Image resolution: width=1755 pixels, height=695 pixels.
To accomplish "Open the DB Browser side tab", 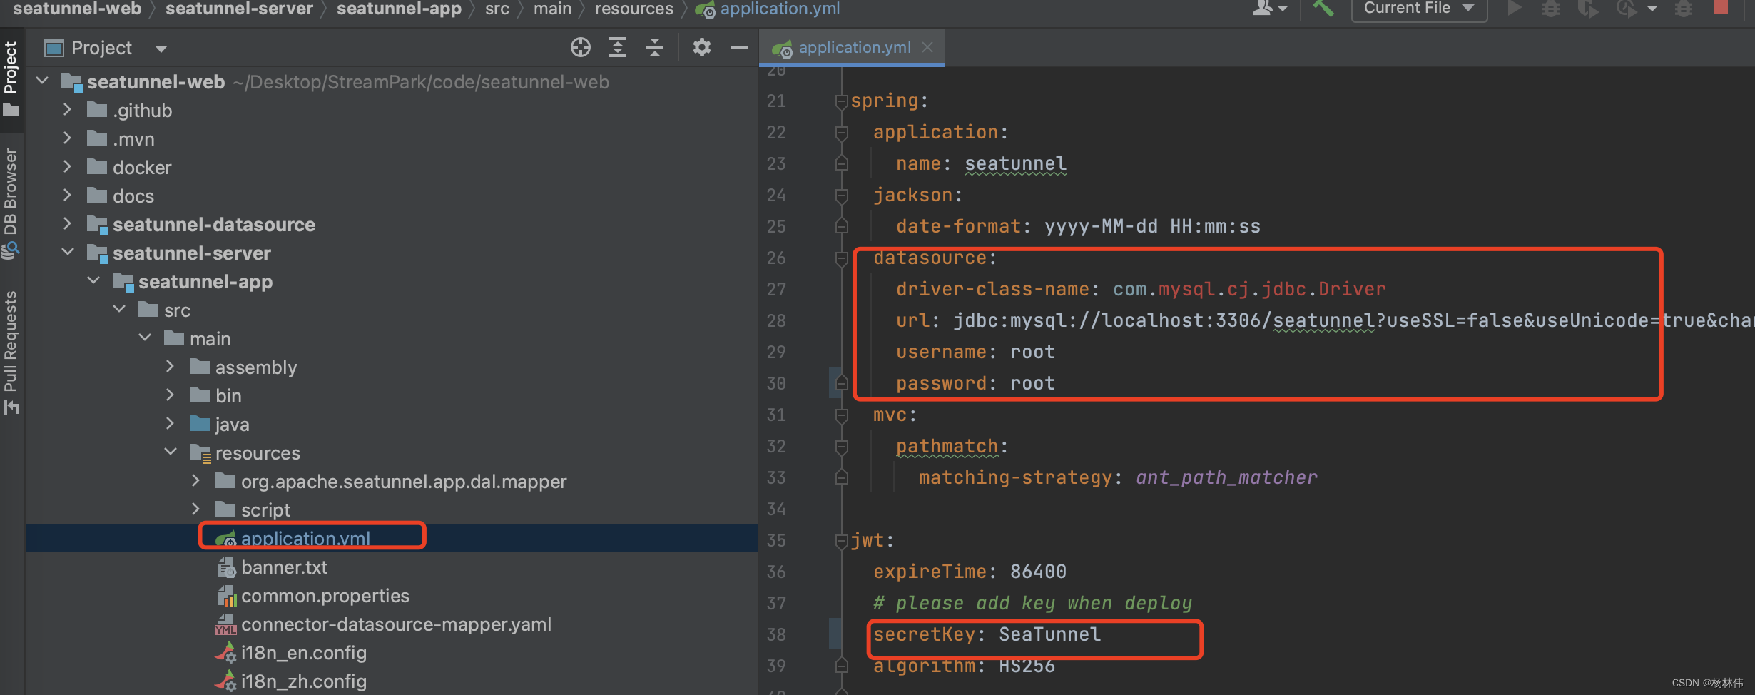I will tap(11, 203).
